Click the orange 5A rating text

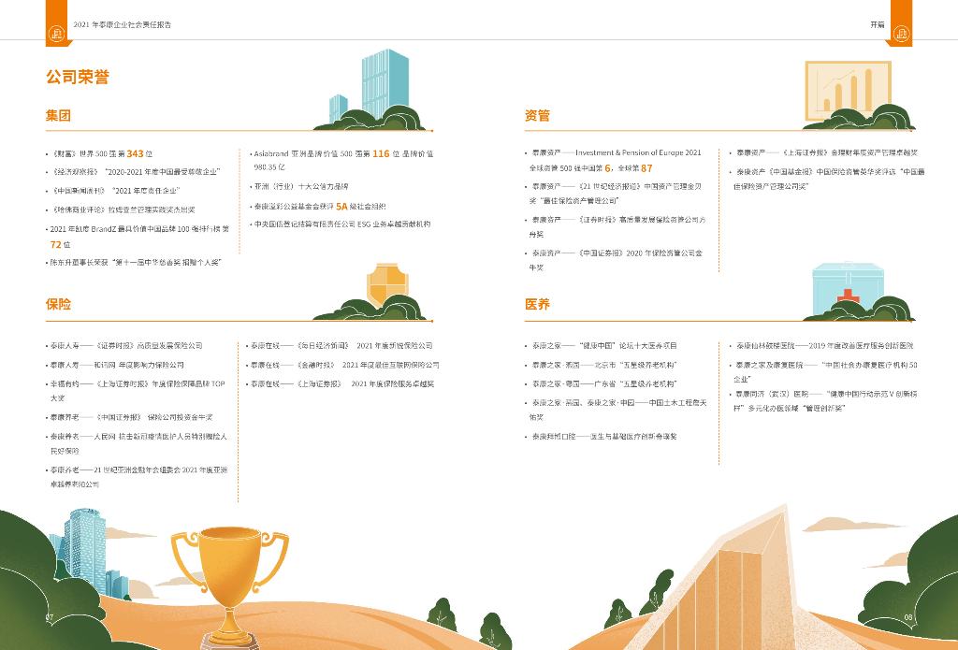[341, 207]
